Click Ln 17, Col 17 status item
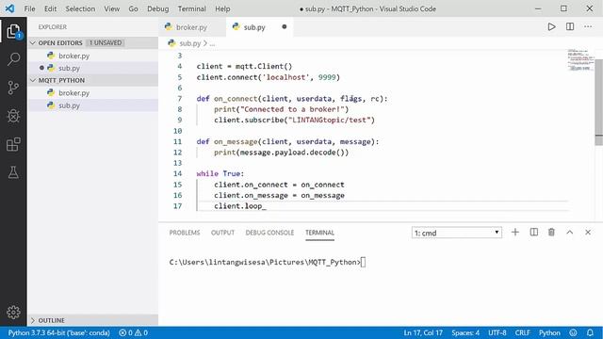The image size is (603, 339). point(423,332)
